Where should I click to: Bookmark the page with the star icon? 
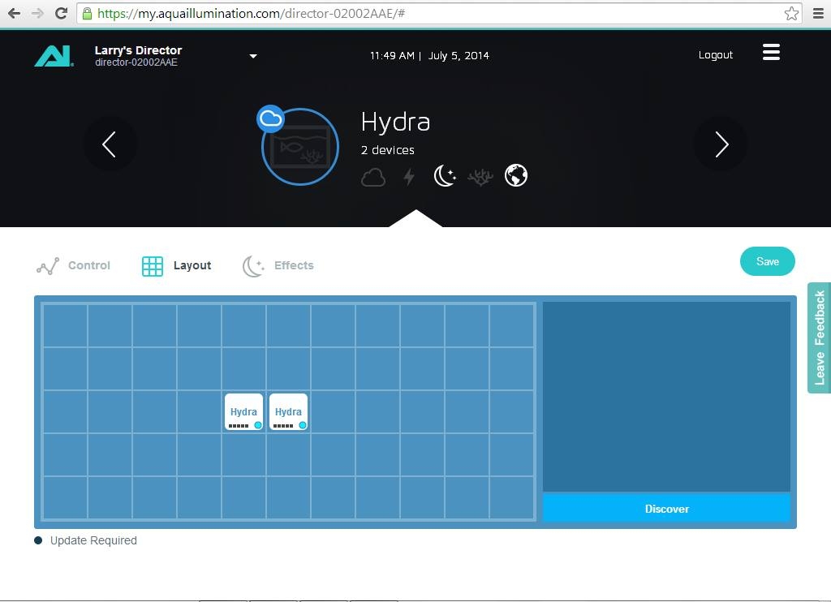click(x=791, y=13)
